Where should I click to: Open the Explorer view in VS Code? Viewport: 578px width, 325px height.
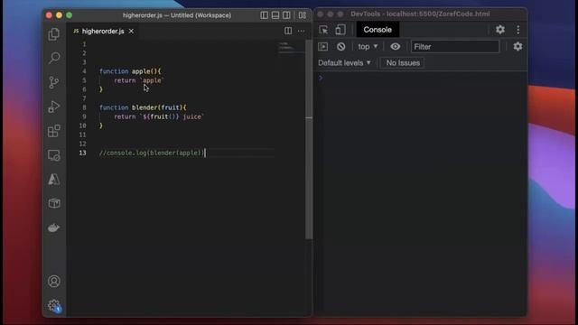54,34
